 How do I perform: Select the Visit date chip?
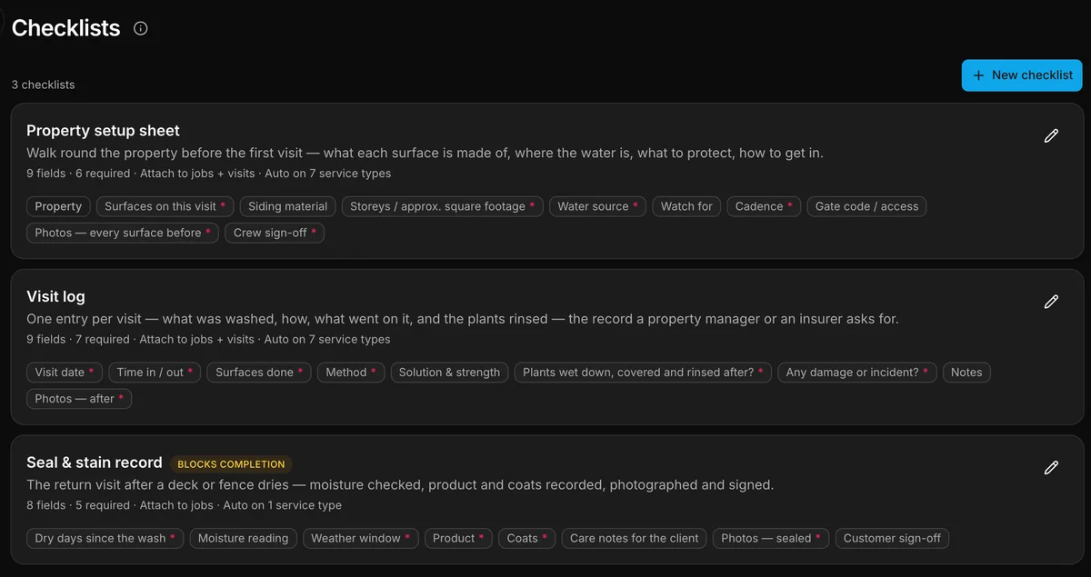pyautogui.click(x=65, y=373)
